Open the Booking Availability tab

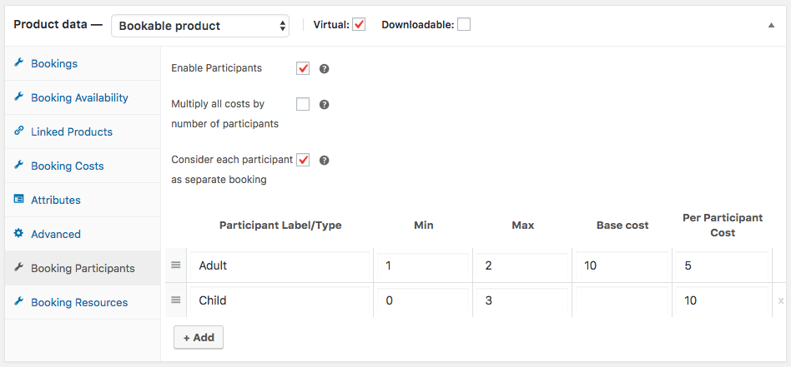pyautogui.click(x=79, y=97)
